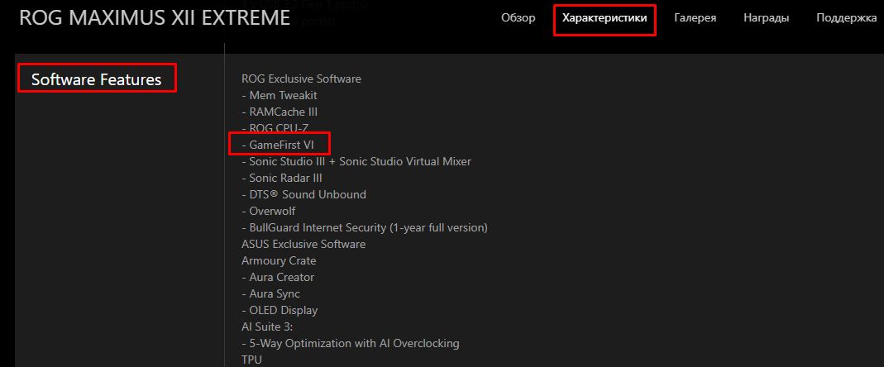Switch to the Галерея tab
Viewport: 884px width, 367px height.
click(695, 18)
